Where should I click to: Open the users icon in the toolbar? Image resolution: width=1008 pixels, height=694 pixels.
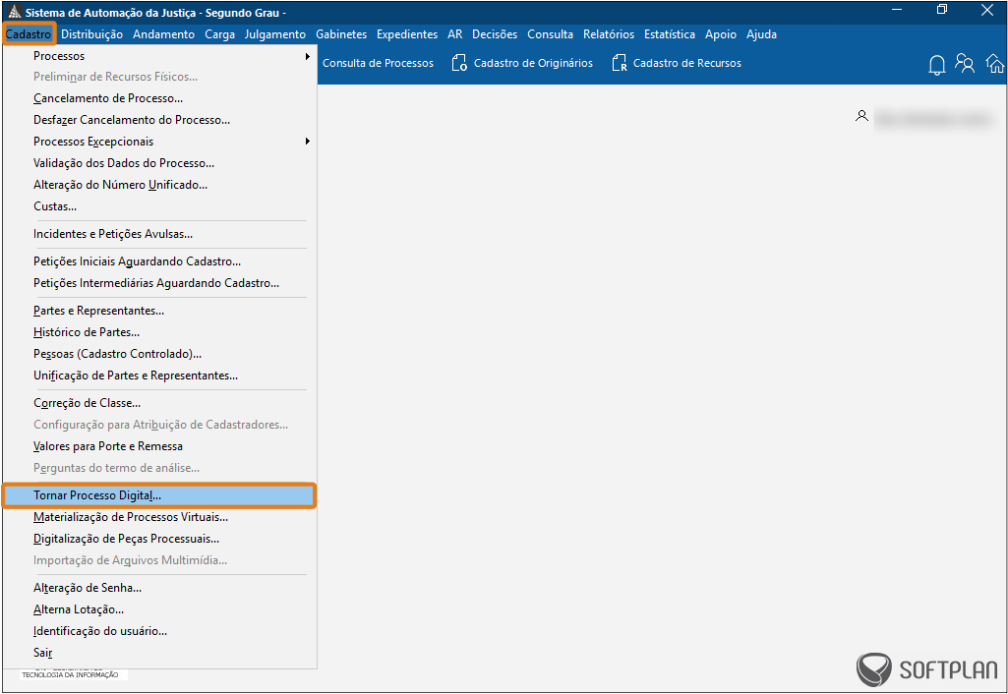click(965, 64)
